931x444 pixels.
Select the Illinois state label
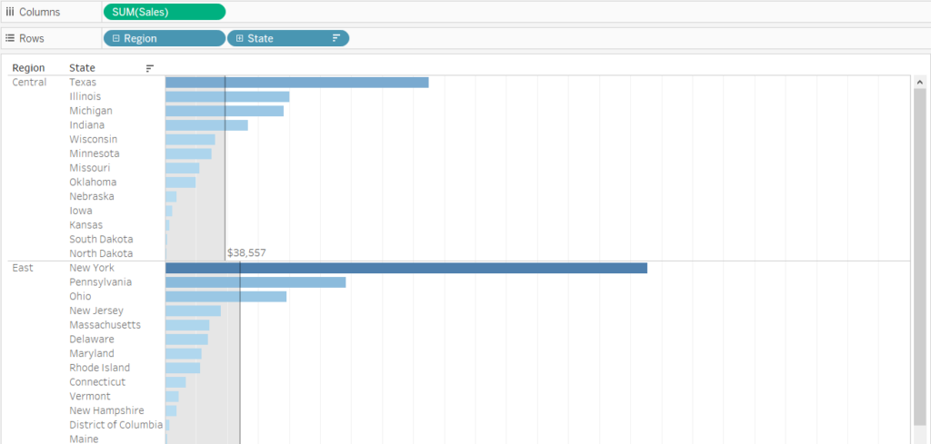pos(85,96)
